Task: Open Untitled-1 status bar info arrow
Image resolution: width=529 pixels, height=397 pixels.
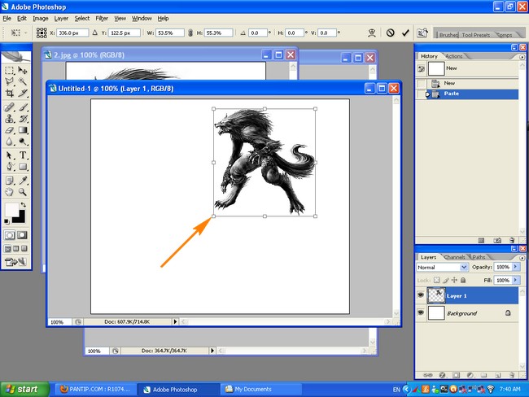Action: coord(175,322)
